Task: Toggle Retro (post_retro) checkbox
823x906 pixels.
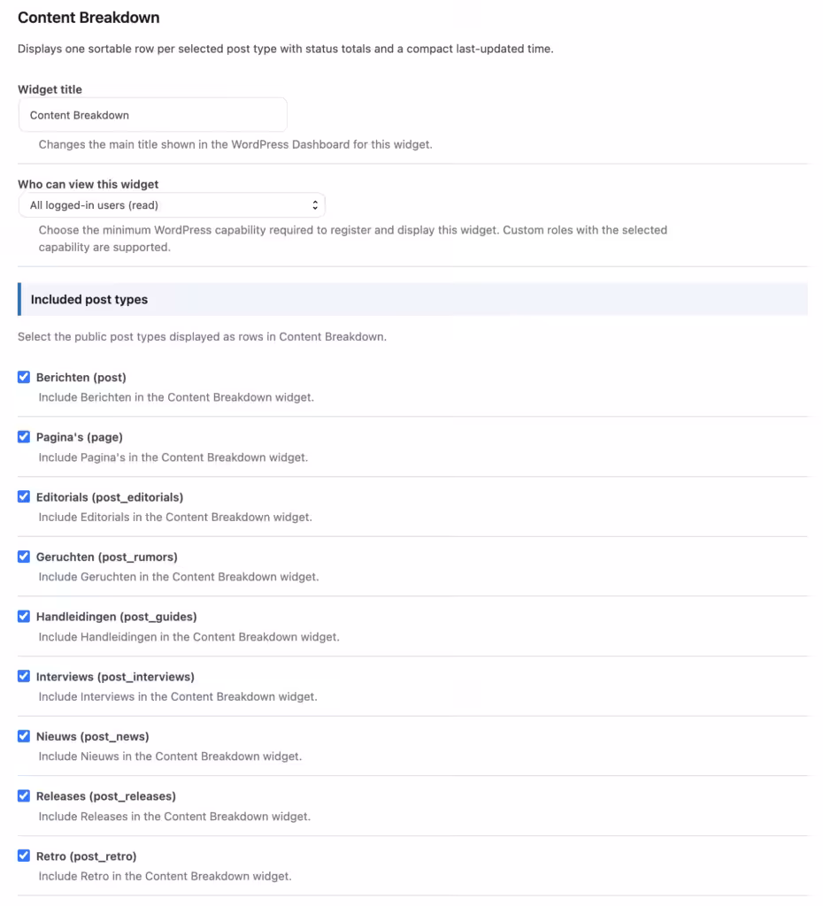Action: tap(24, 856)
